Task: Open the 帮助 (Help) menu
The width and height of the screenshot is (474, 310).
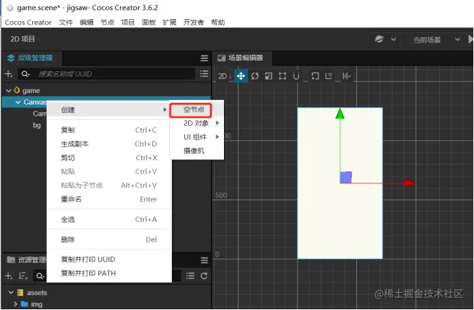Action: [x=218, y=23]
